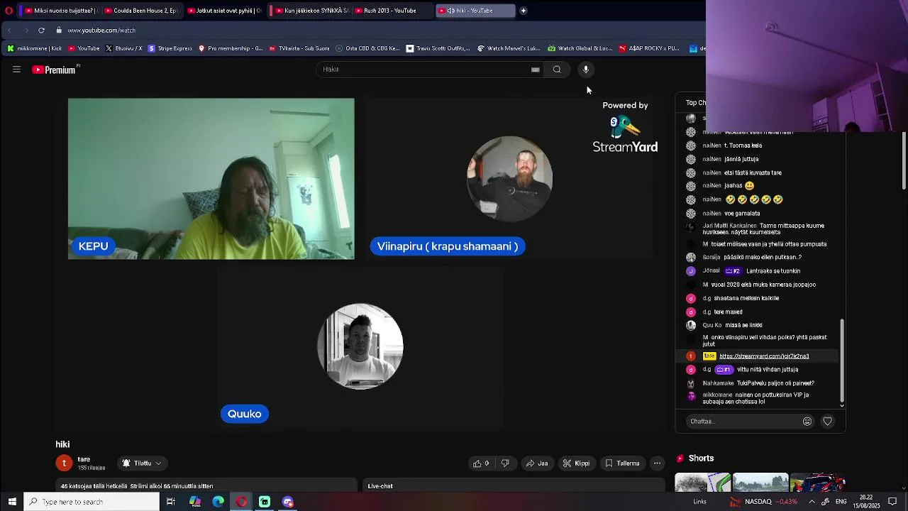Click the second Shorts thumbnail

[x=760, y=483]
